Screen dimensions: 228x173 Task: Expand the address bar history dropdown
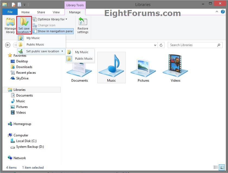155,45
